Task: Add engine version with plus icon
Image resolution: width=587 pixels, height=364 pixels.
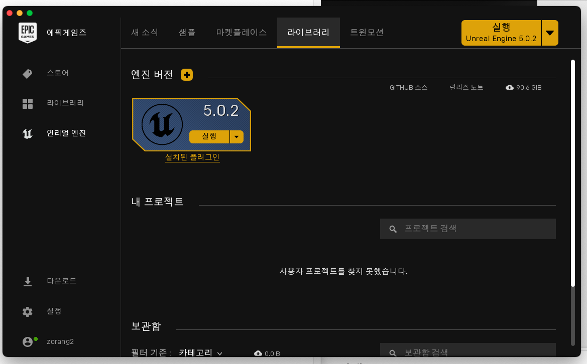Action: pyautogui.click(x=187, y=75)
